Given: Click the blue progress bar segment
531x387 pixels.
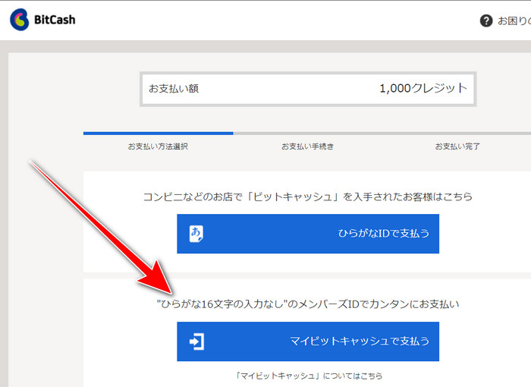Looking at the screenshot, I should 158,134.
